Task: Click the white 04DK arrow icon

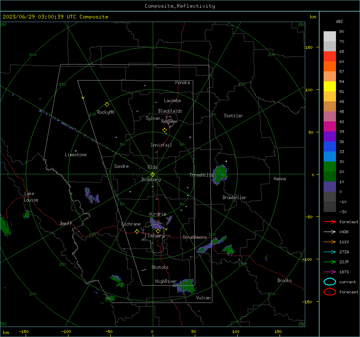Action: pyautogui.click(x=330, y=232)
